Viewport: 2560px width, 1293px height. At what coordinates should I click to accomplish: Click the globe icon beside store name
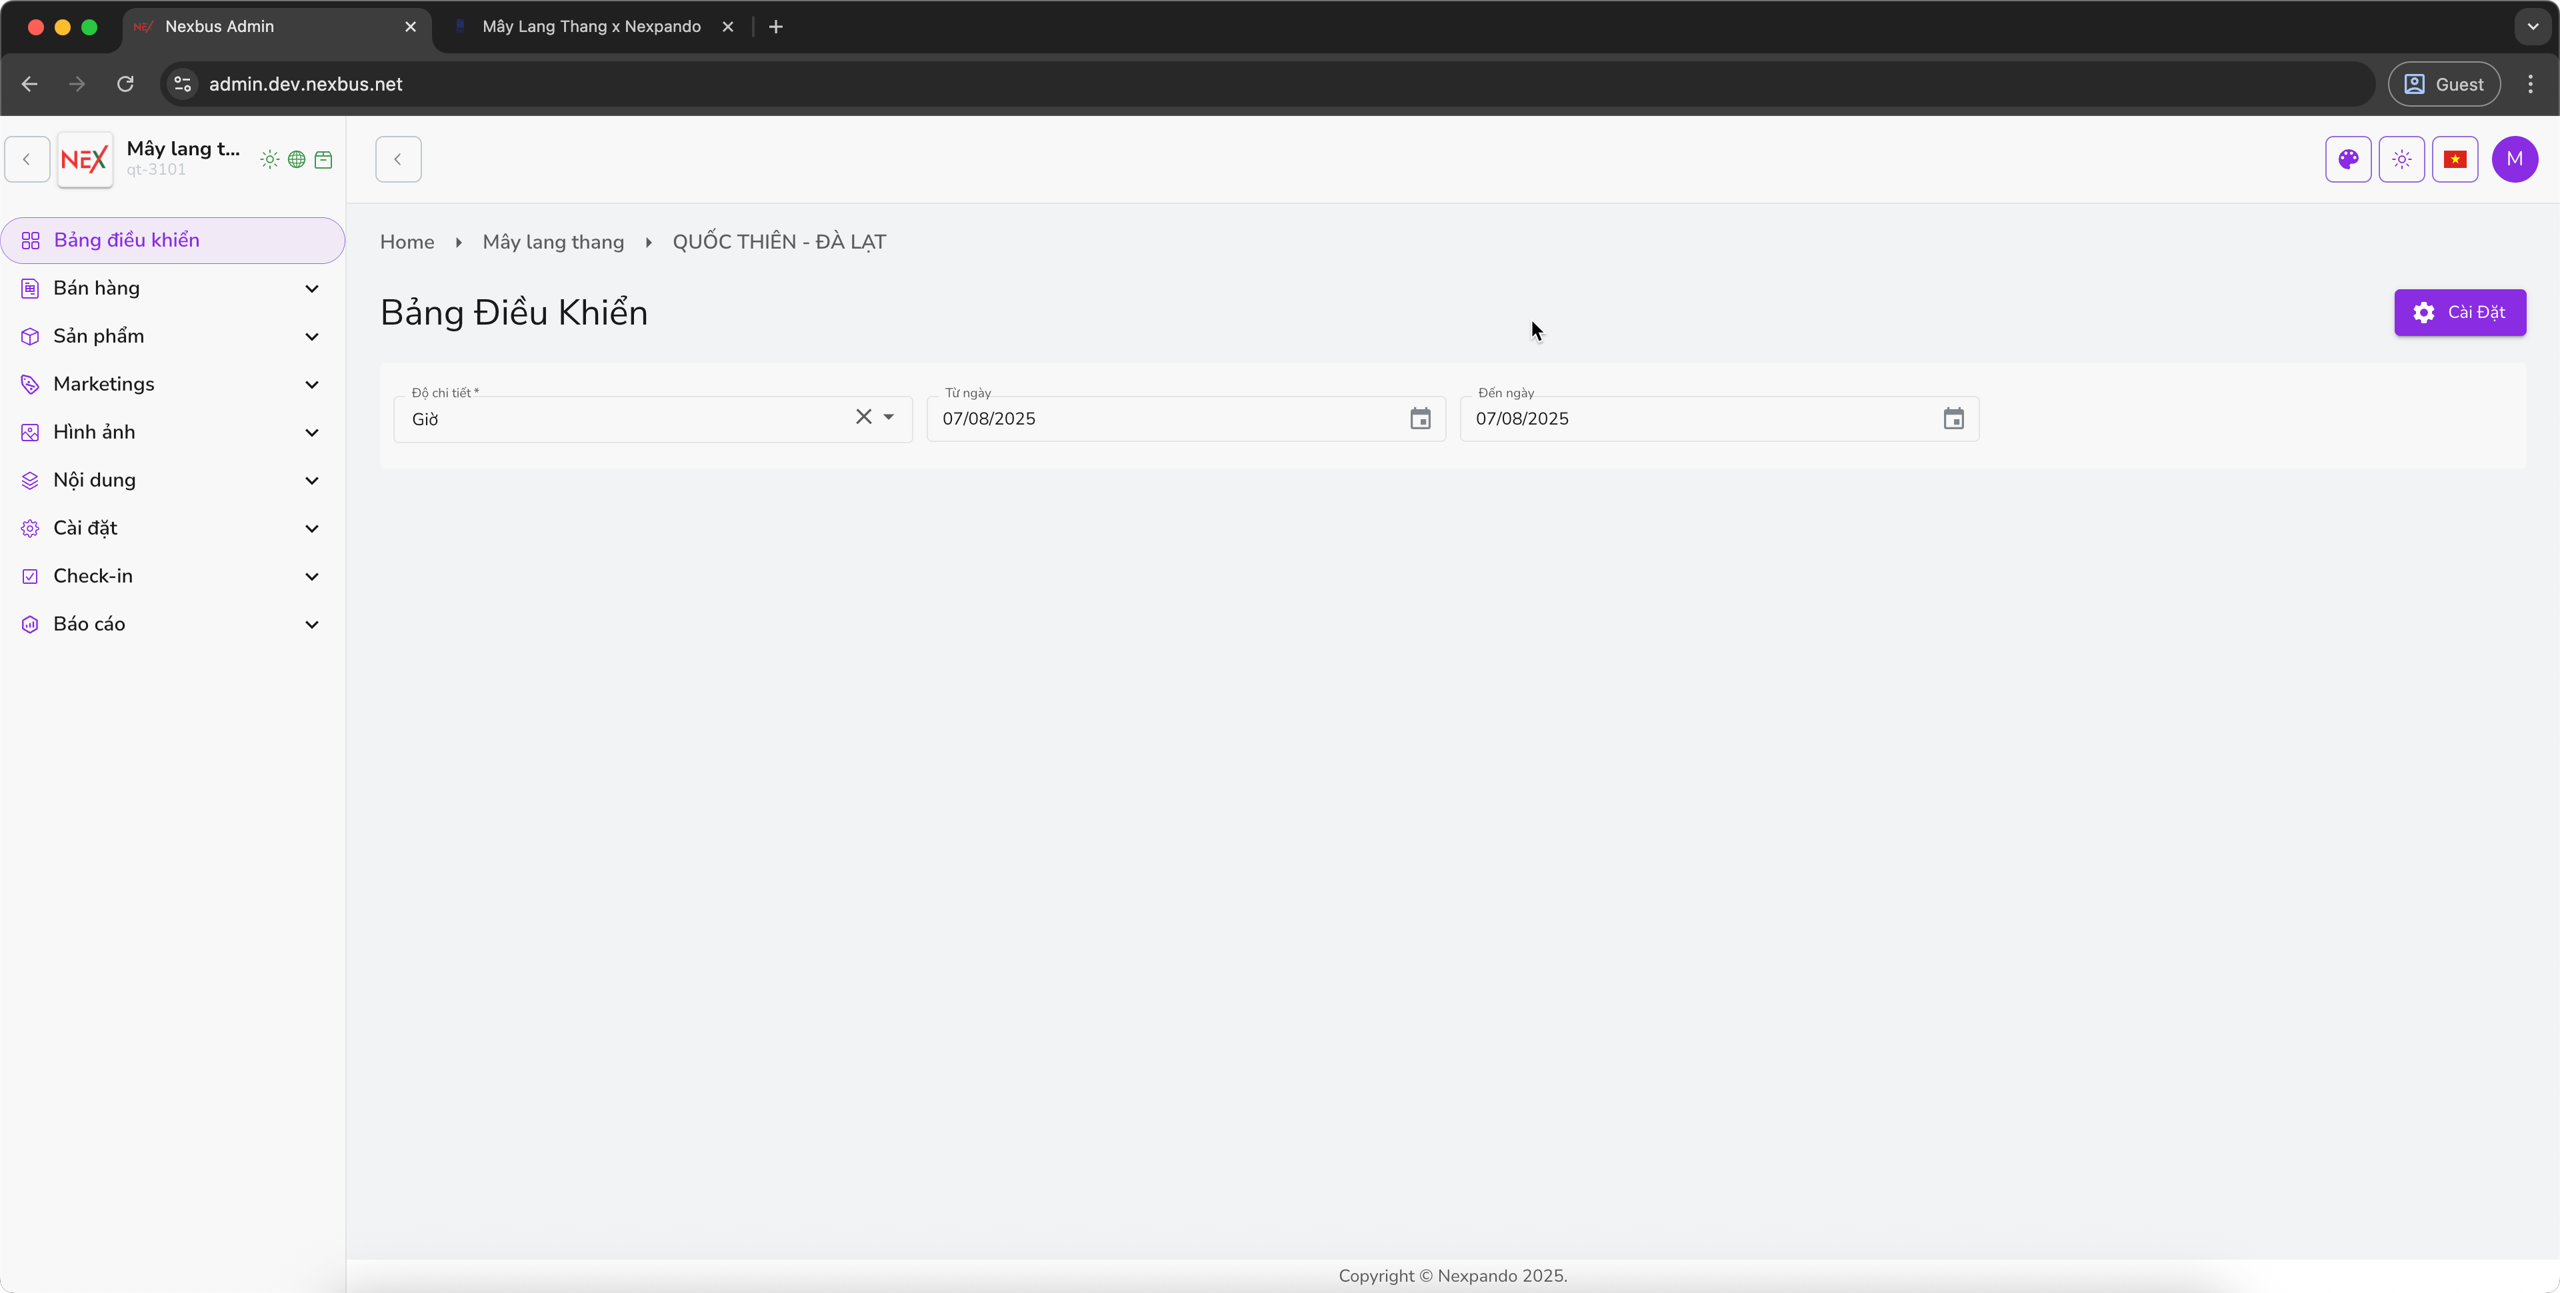296,160
